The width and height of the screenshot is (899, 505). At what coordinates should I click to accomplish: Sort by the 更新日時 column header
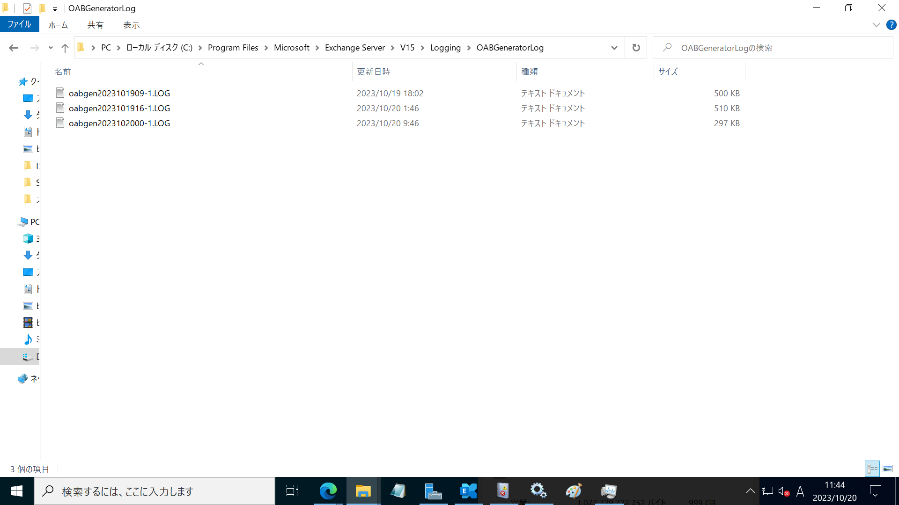pyautogui.click(x=374, y=72)
